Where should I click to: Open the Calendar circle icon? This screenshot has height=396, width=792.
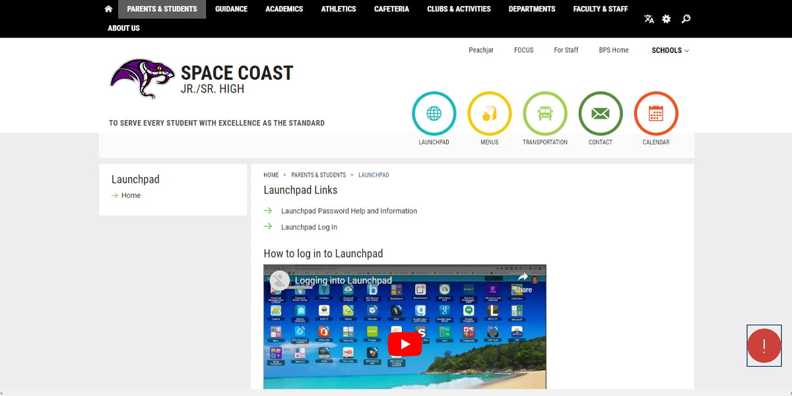click(656, 114)
